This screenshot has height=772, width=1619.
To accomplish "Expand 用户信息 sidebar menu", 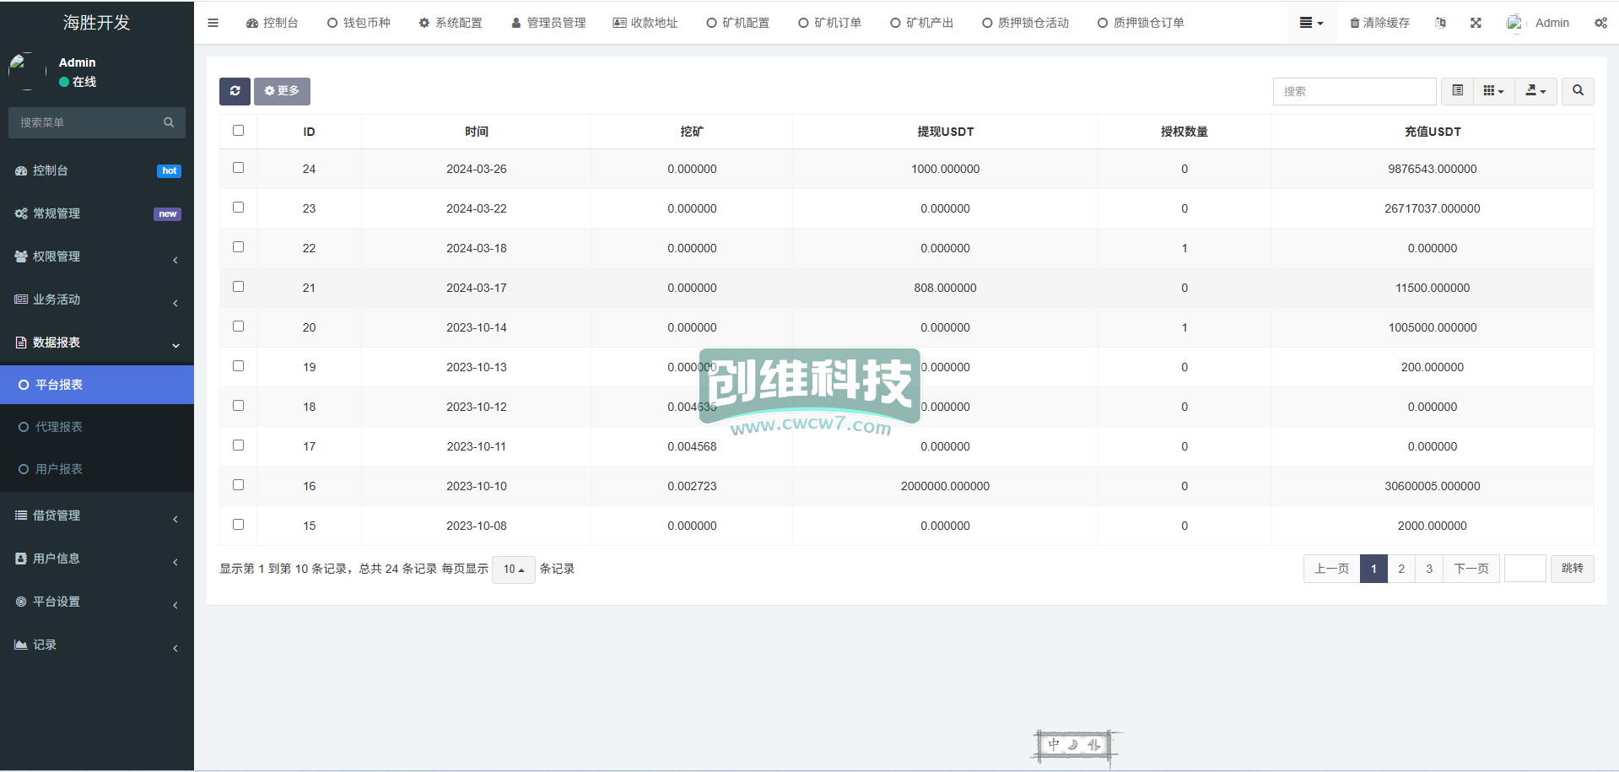I will coord(97,559).
